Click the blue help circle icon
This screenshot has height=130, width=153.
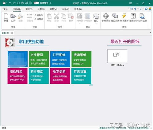coord(146,9)
